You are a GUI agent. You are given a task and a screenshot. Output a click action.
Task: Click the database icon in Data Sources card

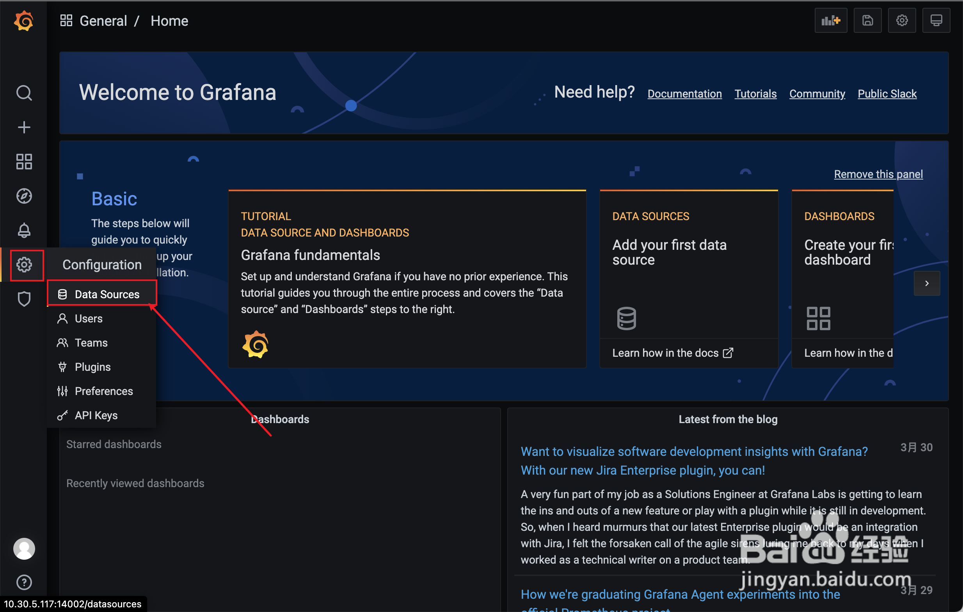coord(626,318)
